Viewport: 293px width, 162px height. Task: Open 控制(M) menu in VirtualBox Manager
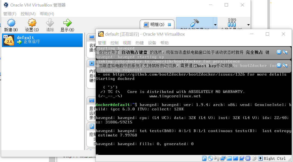point(28,14)
